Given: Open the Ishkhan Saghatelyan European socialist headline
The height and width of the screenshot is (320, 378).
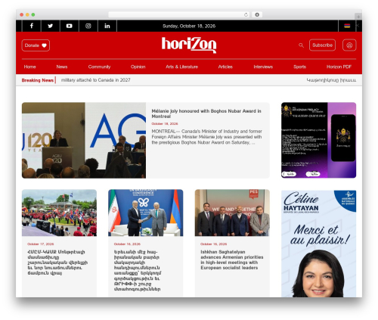Looking at the screenshot, I should [232, 259].
